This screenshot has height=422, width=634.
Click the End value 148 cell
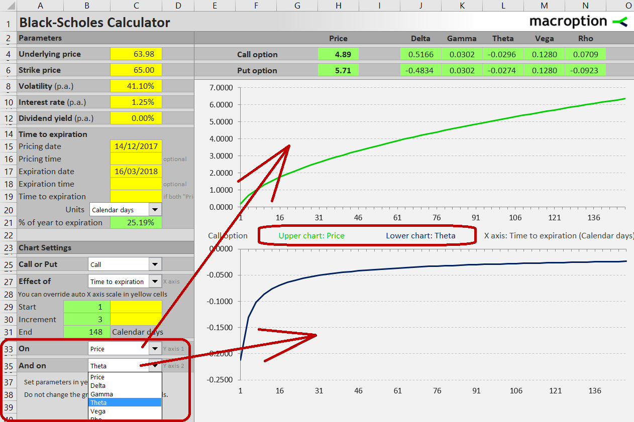tap(87, 332)
